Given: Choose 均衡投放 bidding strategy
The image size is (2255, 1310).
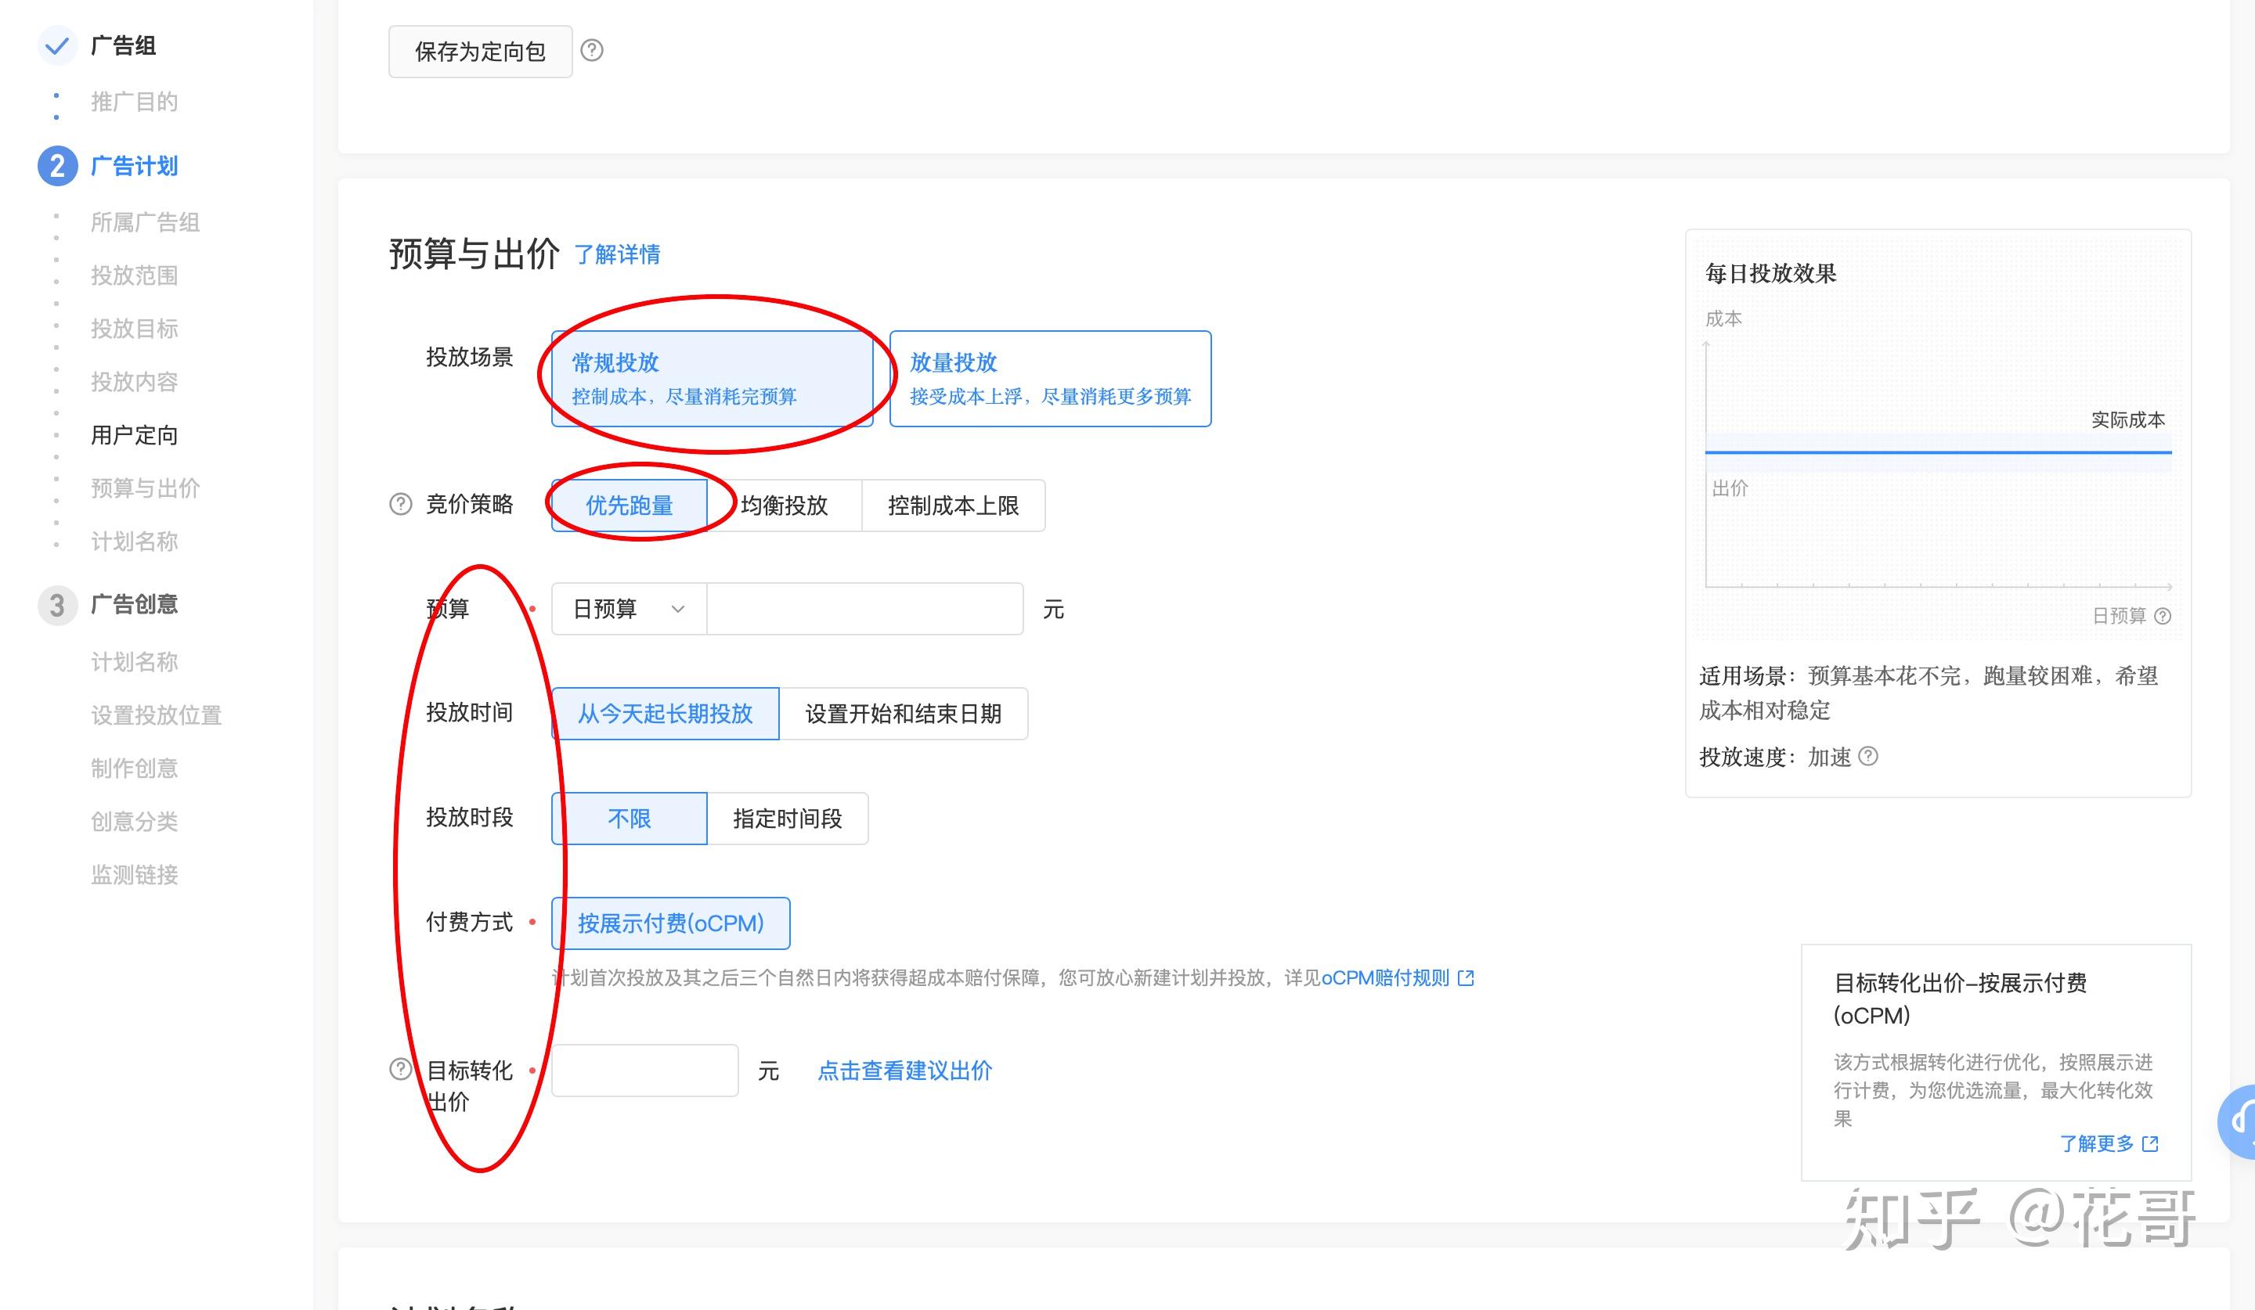Looking at the screenshot, I should point(784,506).
